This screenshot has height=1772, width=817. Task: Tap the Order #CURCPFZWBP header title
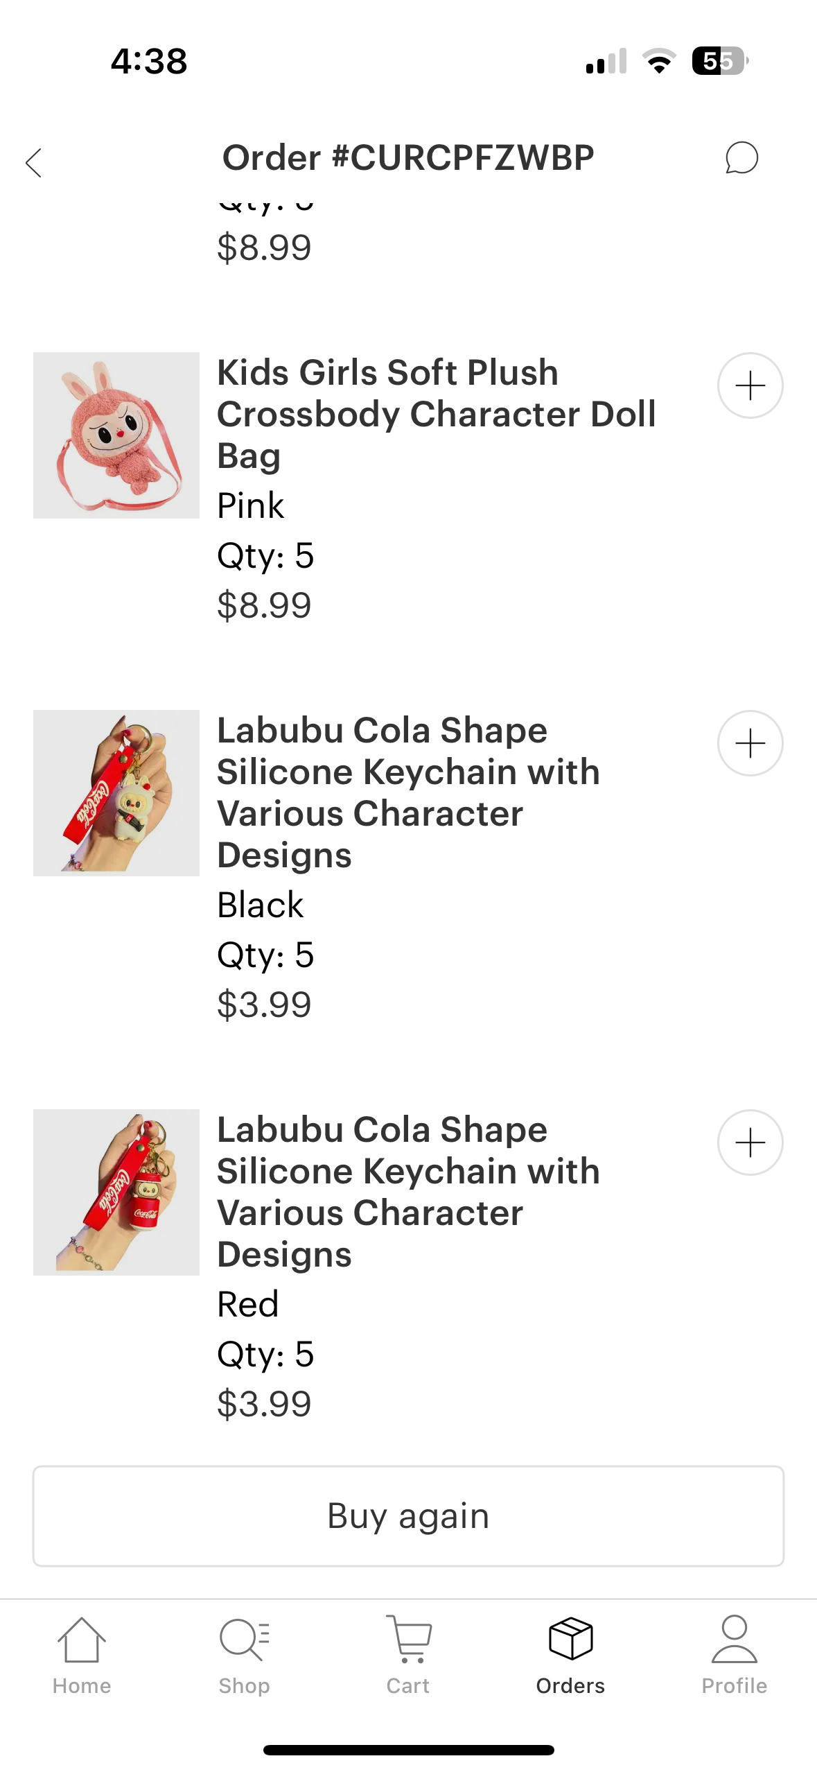[408, 158]
